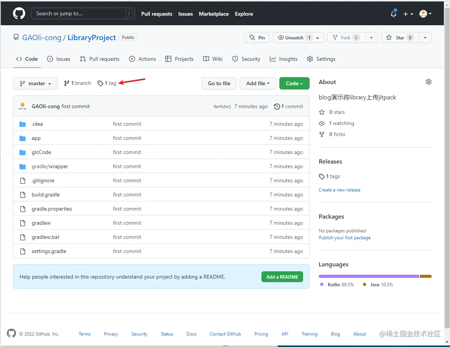This screenshot has height=347, width=450.
Task: Open the master branch dropdown
Action: (35, 83)
